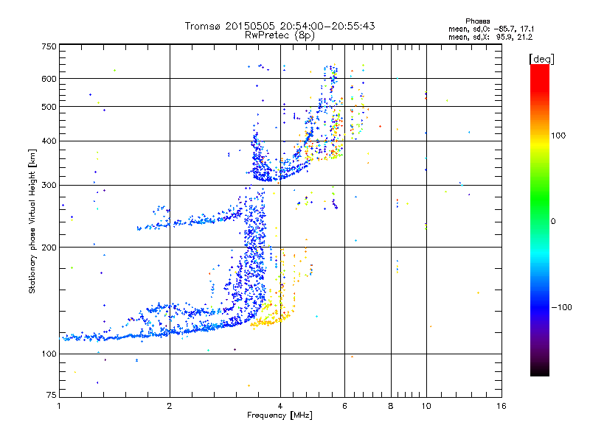Click the y-axis tick label '75'

pos(52,395)
